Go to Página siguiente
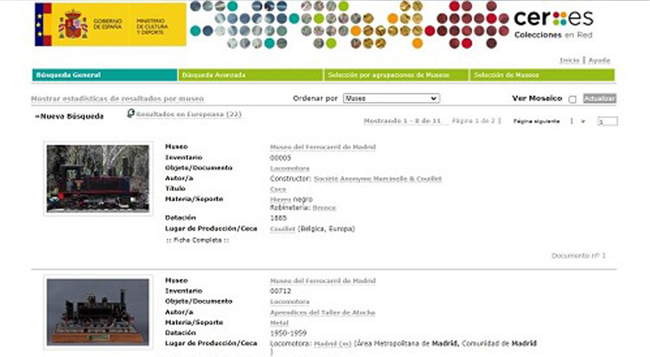Viewport: 650px width, 357px height. pyautogui.click(x=532, y=121)
